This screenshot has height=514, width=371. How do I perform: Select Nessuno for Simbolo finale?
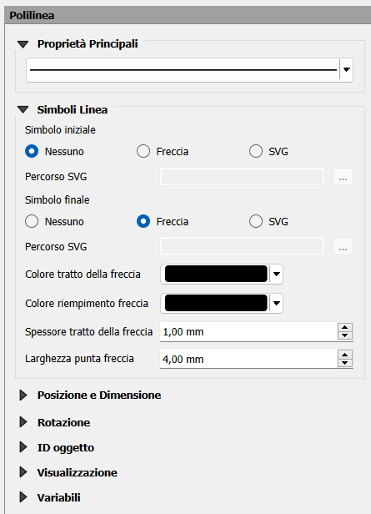coord(32,222)
